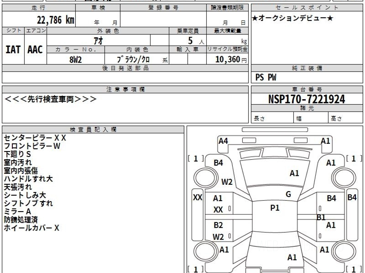Click the セールスポイント header
365x273 pixels.
(307, 8)
